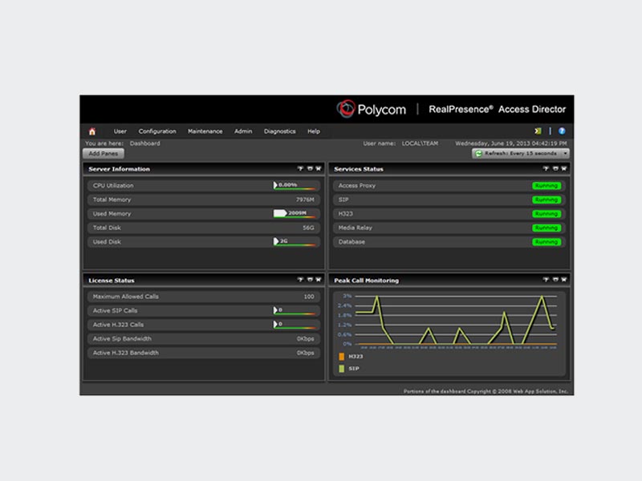This screenshot has width=642, height=481.
Task: Click the help icon on Server Information pane
Action: (x=302, y=169)
